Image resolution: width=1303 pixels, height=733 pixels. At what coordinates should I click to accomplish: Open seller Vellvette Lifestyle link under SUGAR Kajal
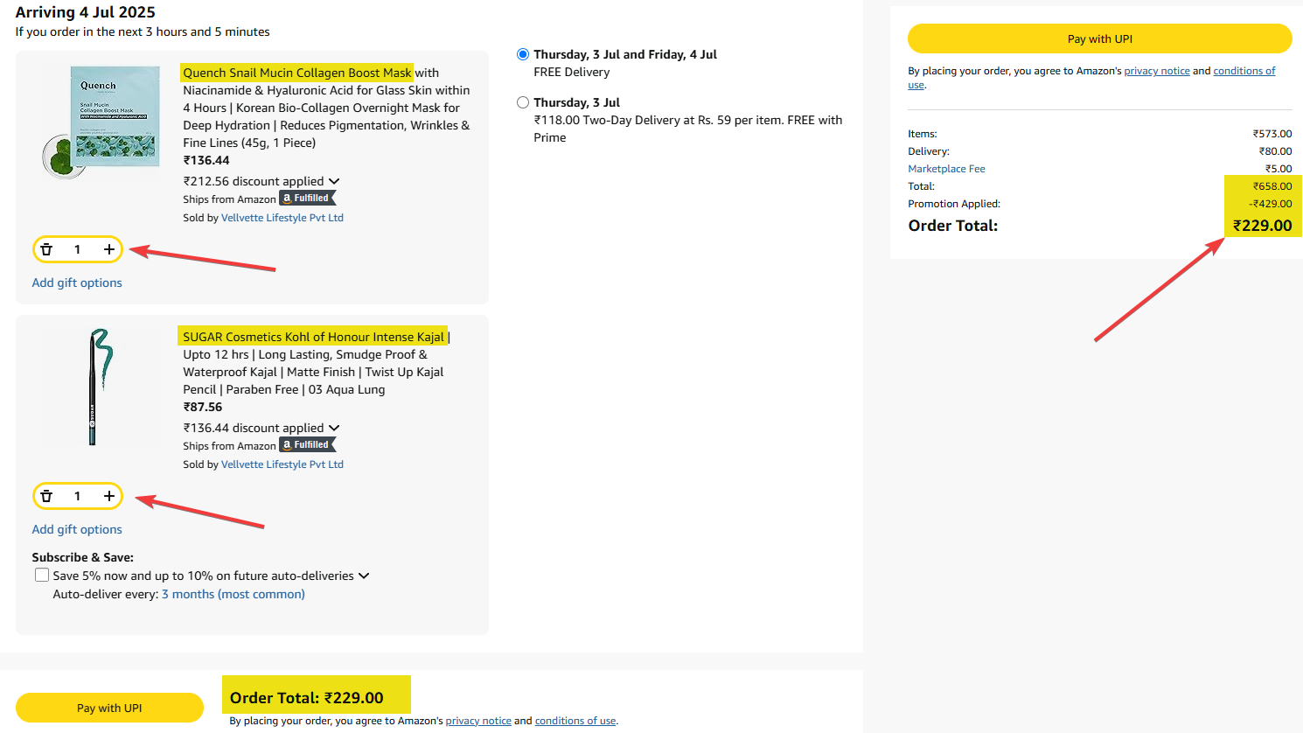pos(282,464)
